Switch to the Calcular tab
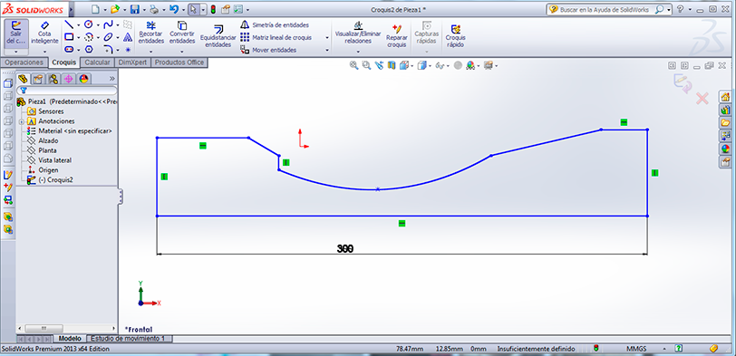Viewport: 736px width, 356px height. (97, 63)
